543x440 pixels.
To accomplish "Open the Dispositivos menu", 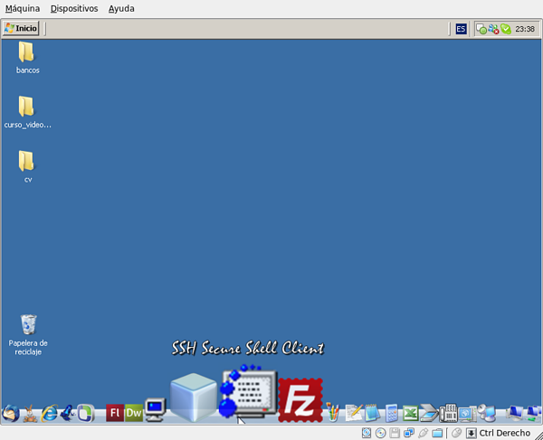I will (74, 8).
